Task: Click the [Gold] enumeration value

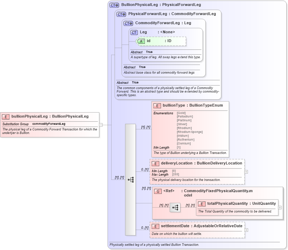Action: point(181,113)
